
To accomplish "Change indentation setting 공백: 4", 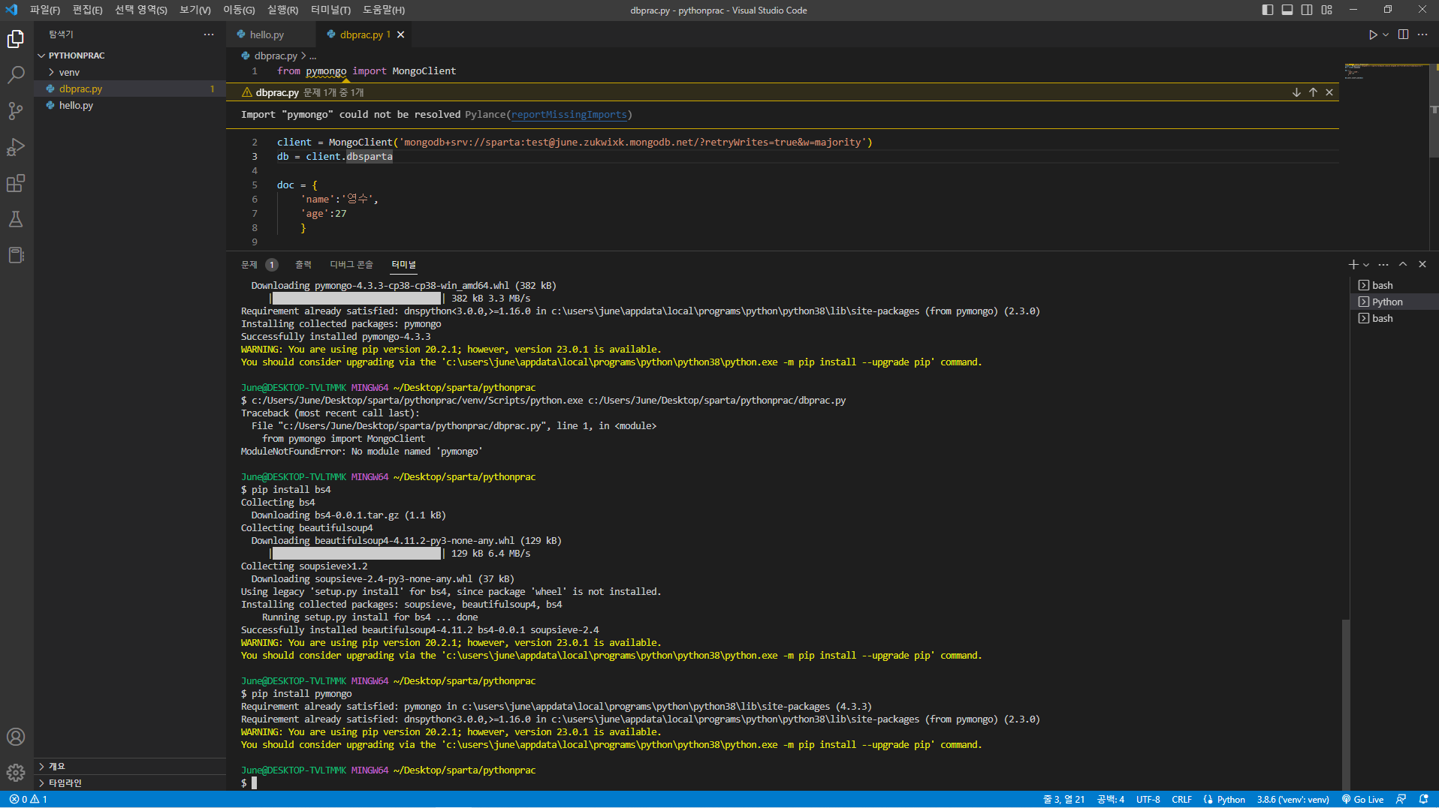I will (1111, 800).
